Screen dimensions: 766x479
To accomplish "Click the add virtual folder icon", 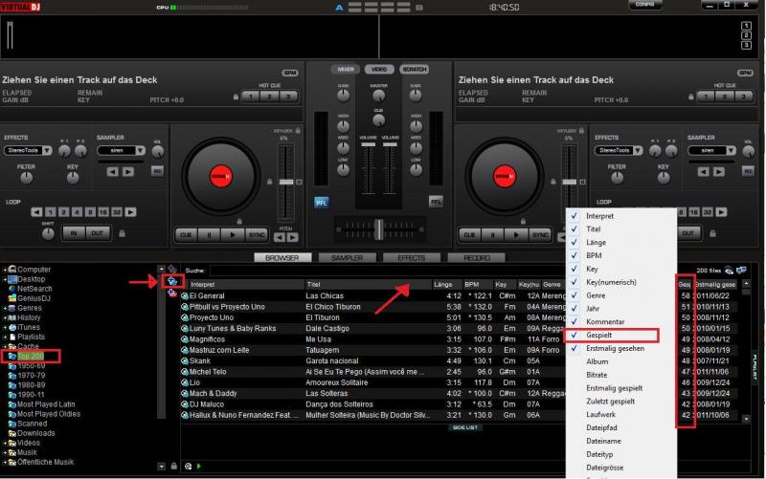I will tap(172, 280).
